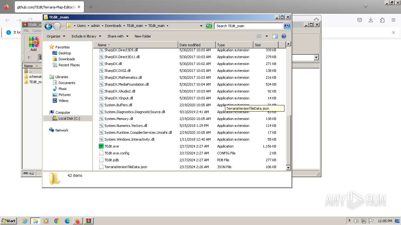Open media player taskbar icon

[x=46, y=221]
